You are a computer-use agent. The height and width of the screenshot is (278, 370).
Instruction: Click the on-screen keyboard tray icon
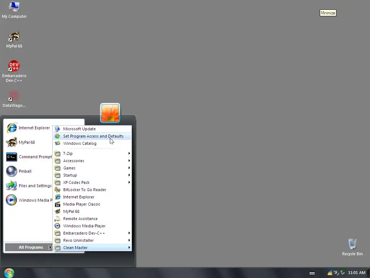tap(312, 273)
